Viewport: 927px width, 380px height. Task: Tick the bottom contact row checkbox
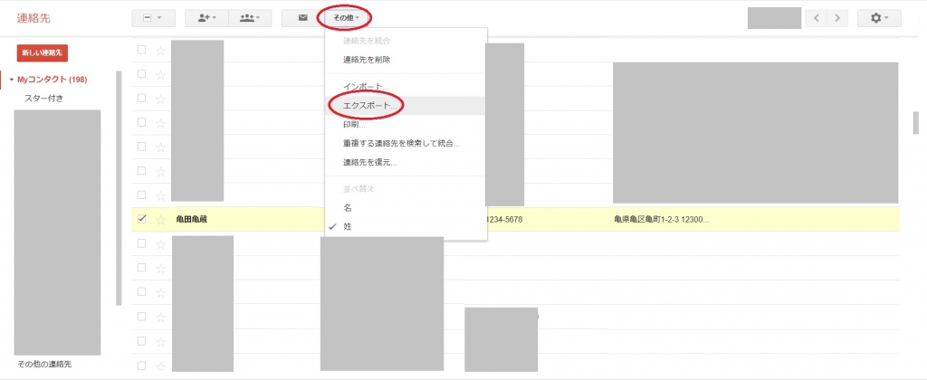pyautogui.click(x=141, y=365)
